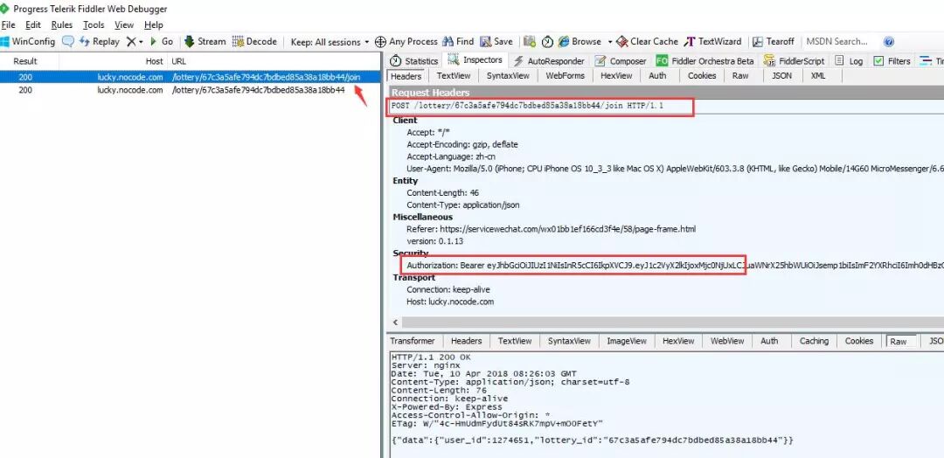Viewport: 944px width, 458px height.
Task: Open the Tools menu
Action: [94, 24]
